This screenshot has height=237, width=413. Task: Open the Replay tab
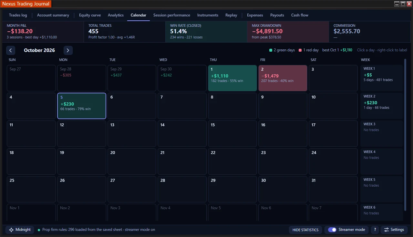pyautogui.click(x=231, y=15)
